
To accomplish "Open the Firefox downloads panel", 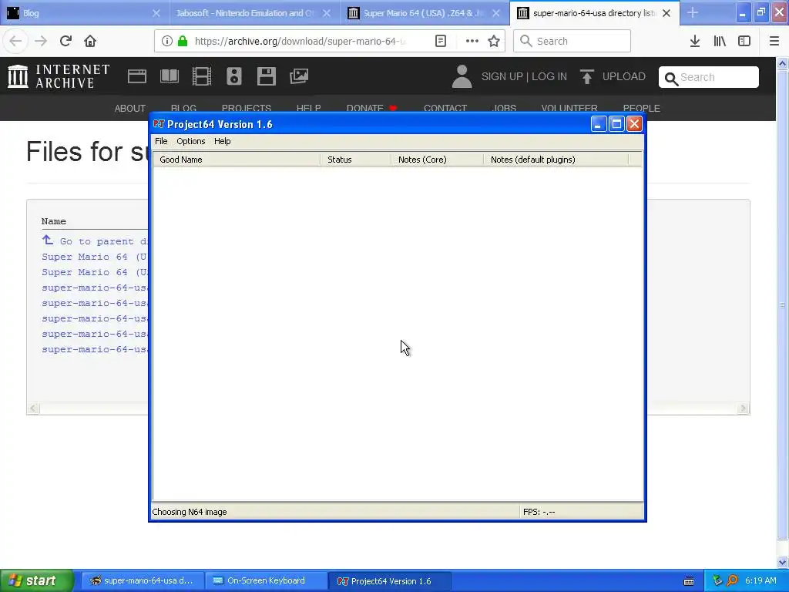I will pos(695,41).
